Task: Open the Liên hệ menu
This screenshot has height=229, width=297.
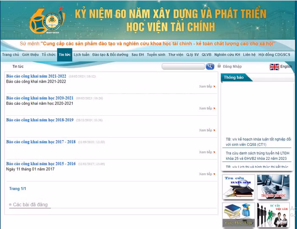Action: (x=249, y=55)
